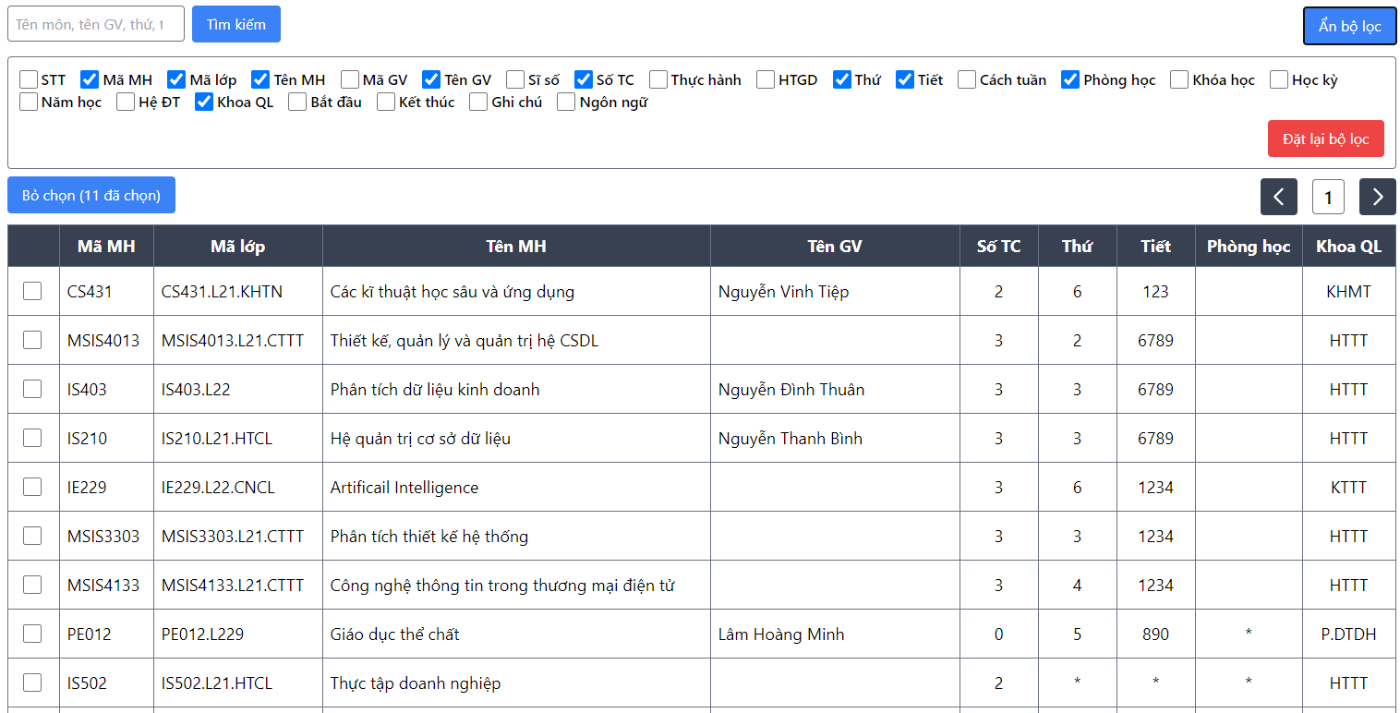Click class code CS431.L21.KHTN
This screenshot has width=1400, height=713.
[222, 292]
